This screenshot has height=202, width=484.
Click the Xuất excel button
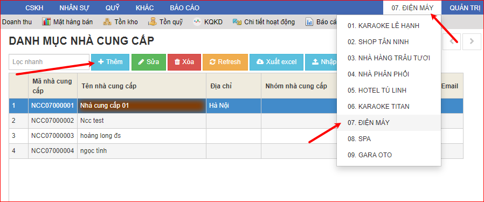(276, 62)
